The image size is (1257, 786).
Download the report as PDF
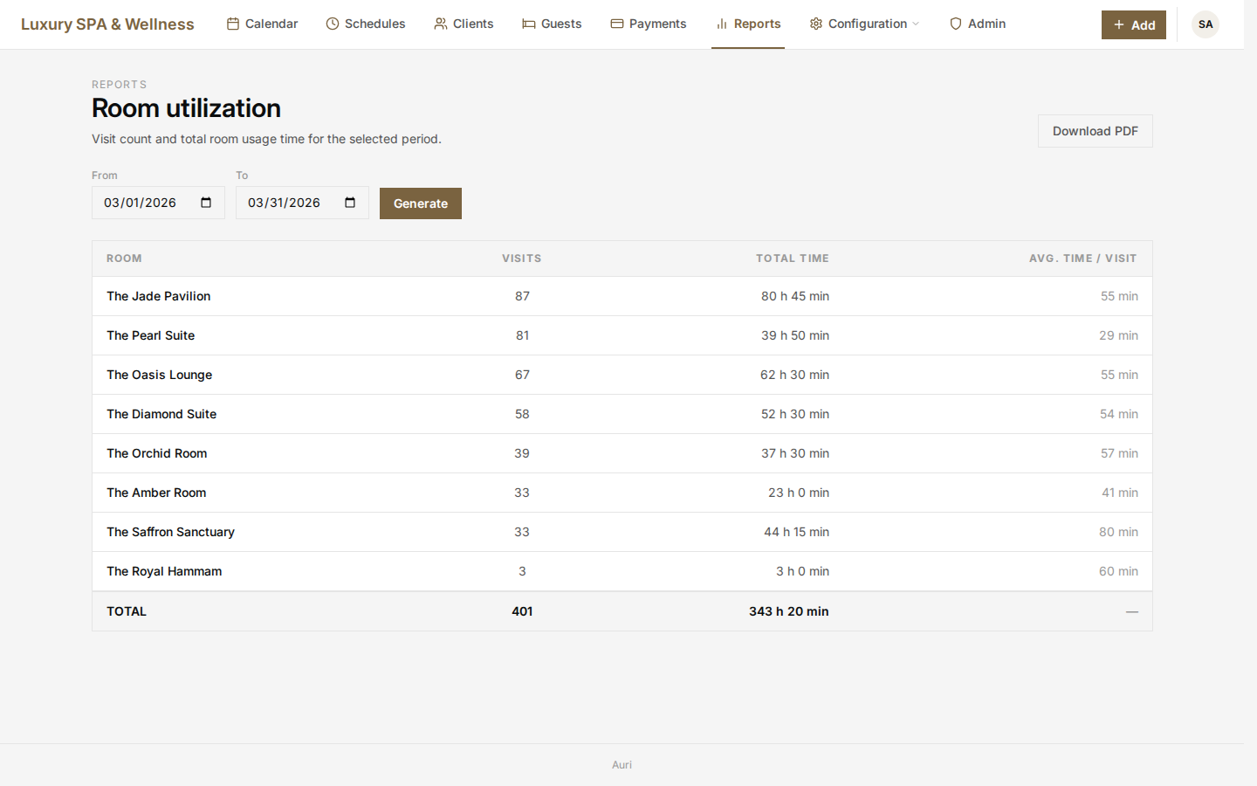[1095, 131]
